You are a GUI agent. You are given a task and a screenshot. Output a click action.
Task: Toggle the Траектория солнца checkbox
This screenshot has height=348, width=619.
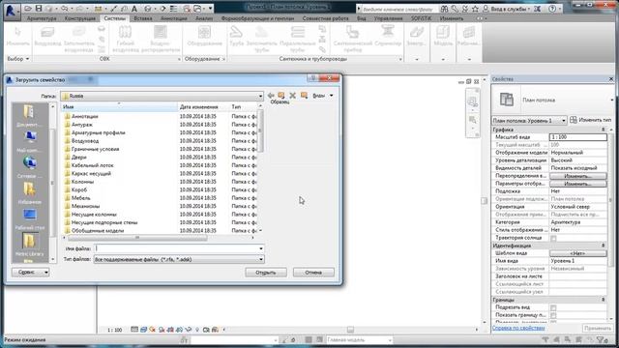(553, 238)
